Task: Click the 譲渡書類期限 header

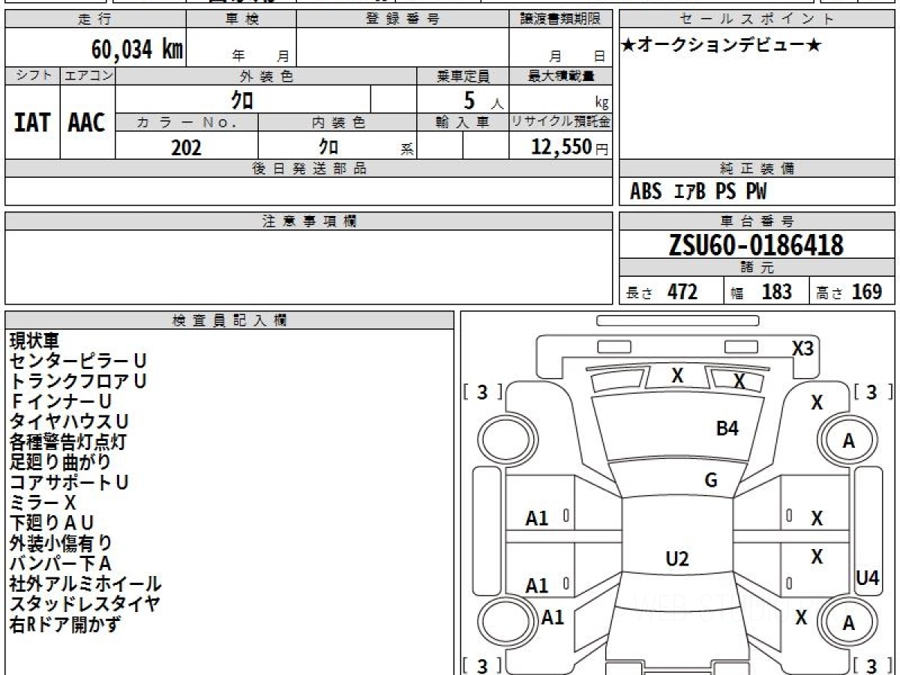Action: click(561, 19)
